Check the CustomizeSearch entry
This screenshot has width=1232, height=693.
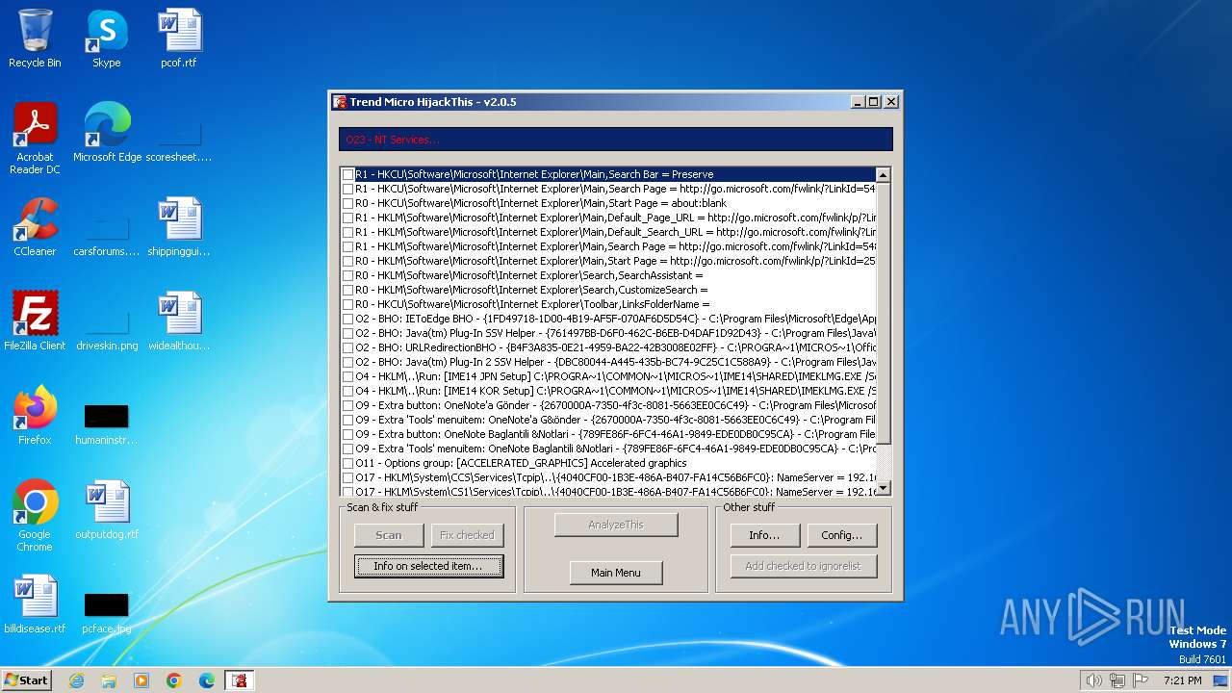[x=348, y=290]
